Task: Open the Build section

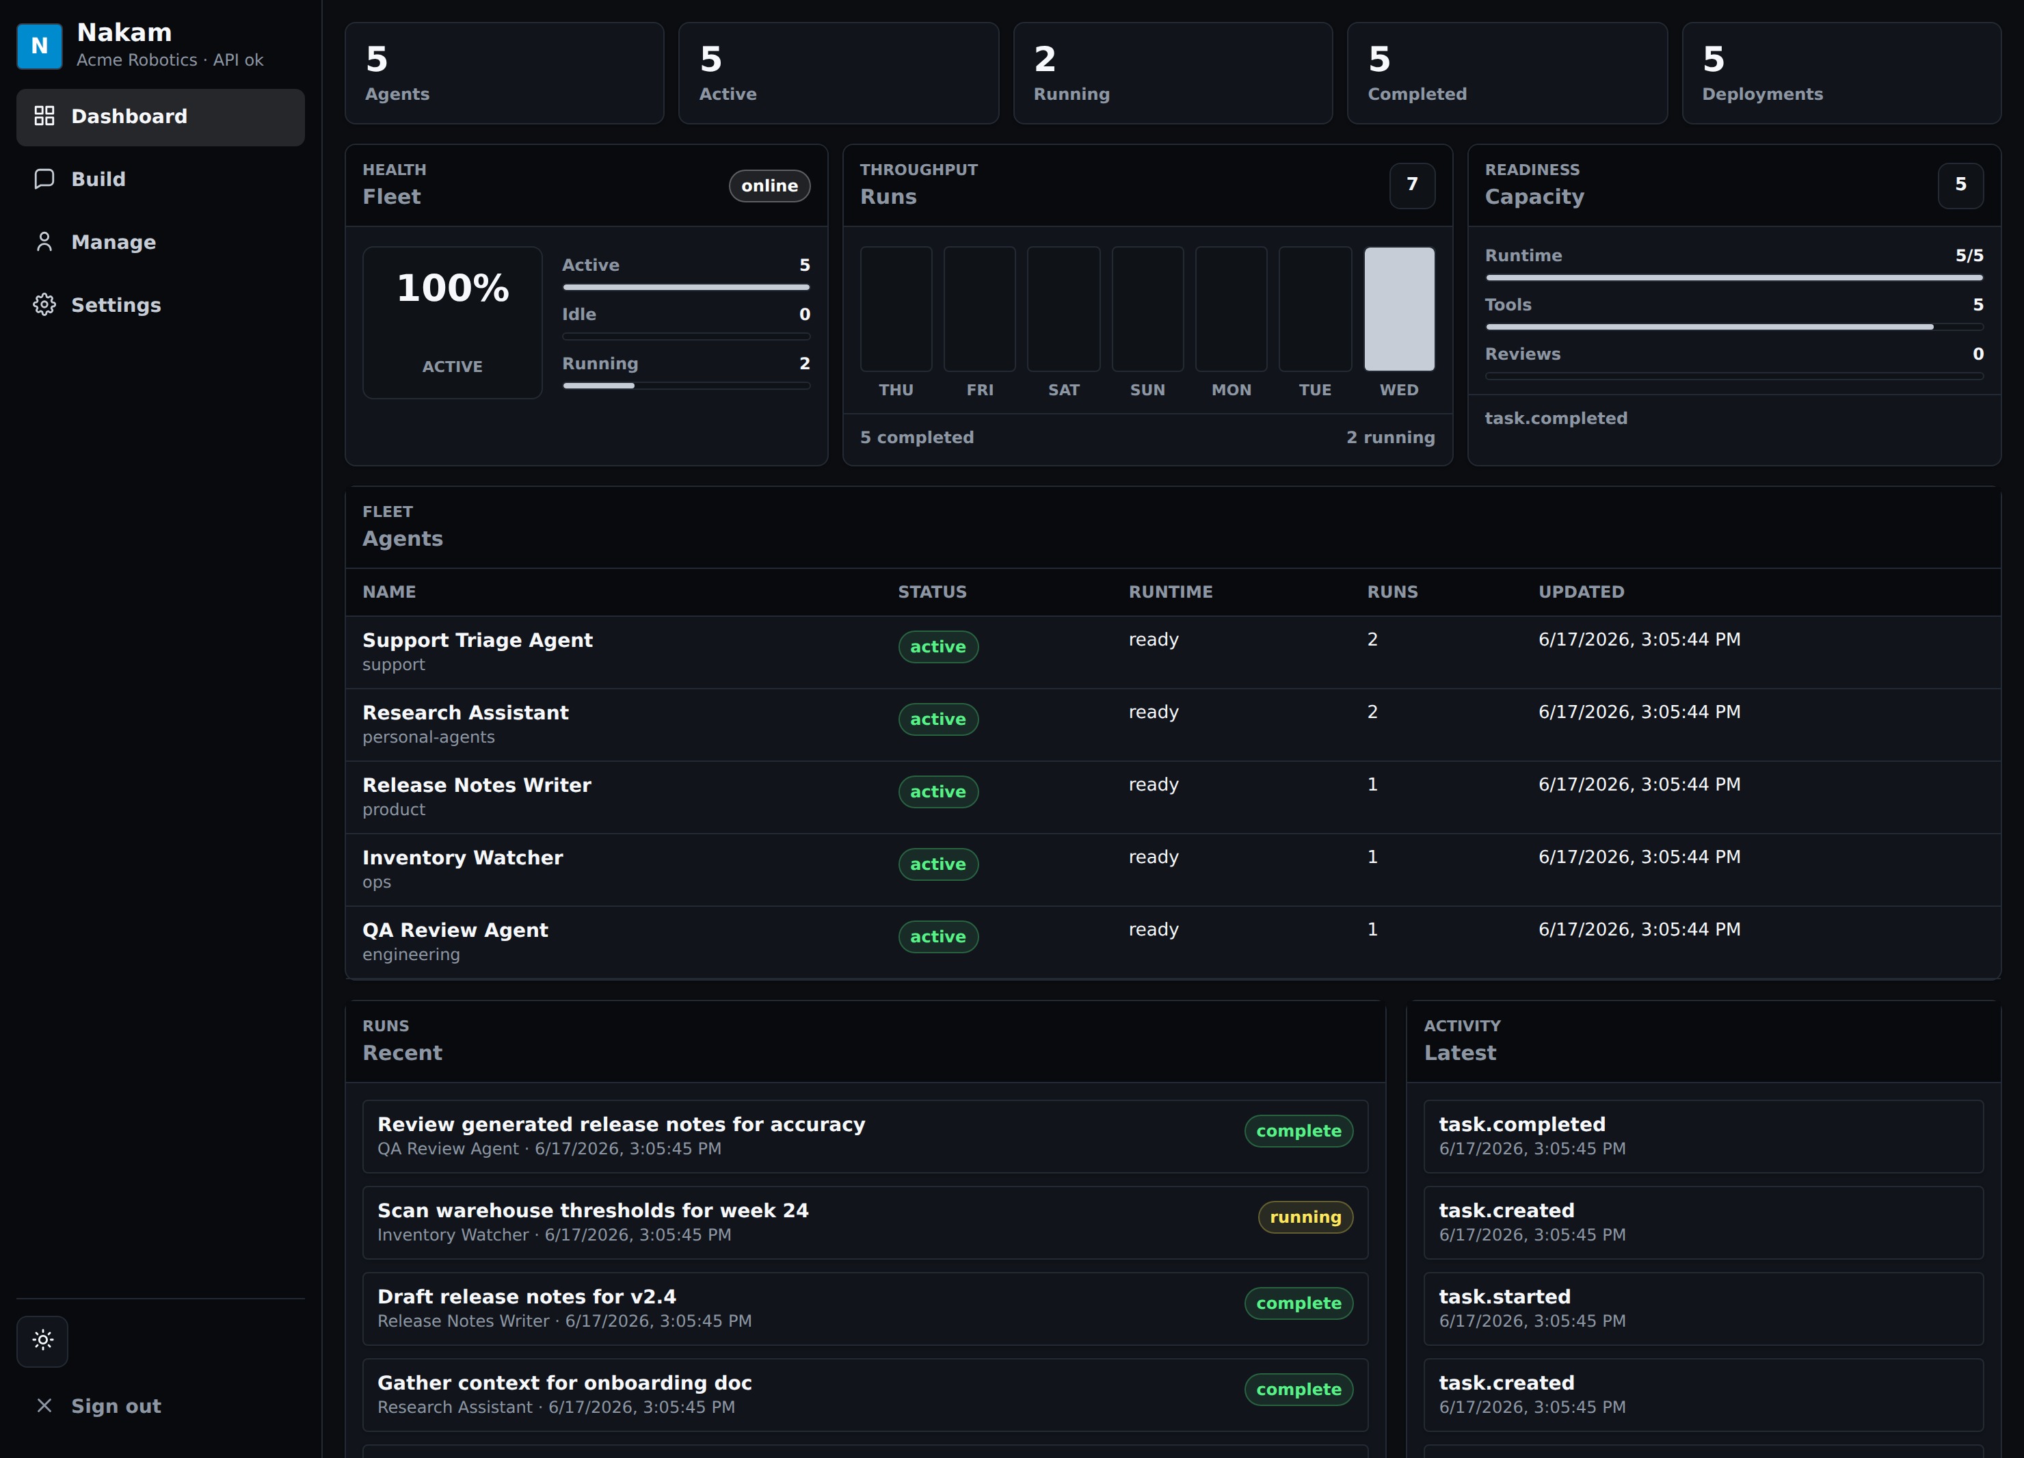Action: pos(161,179)
